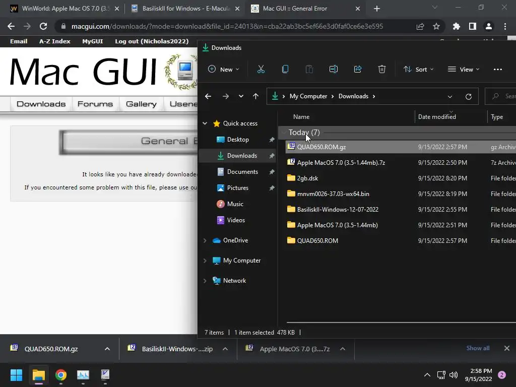The width and height of the screenshot is (516, 387).
Task: Open the Chrome extensions puzzle icon
Action: tap(456, 26)
